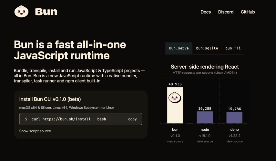Open the Docs navigation link
The image size is (276, 161).
pos(206,12)
